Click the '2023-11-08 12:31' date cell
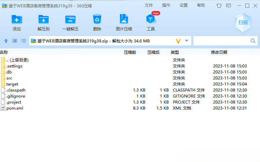Viewport: 260px width, 162px height. pos(230,108)
